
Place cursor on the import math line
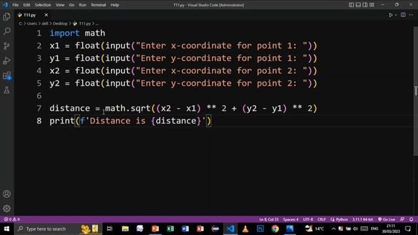[x=77, y=33]
